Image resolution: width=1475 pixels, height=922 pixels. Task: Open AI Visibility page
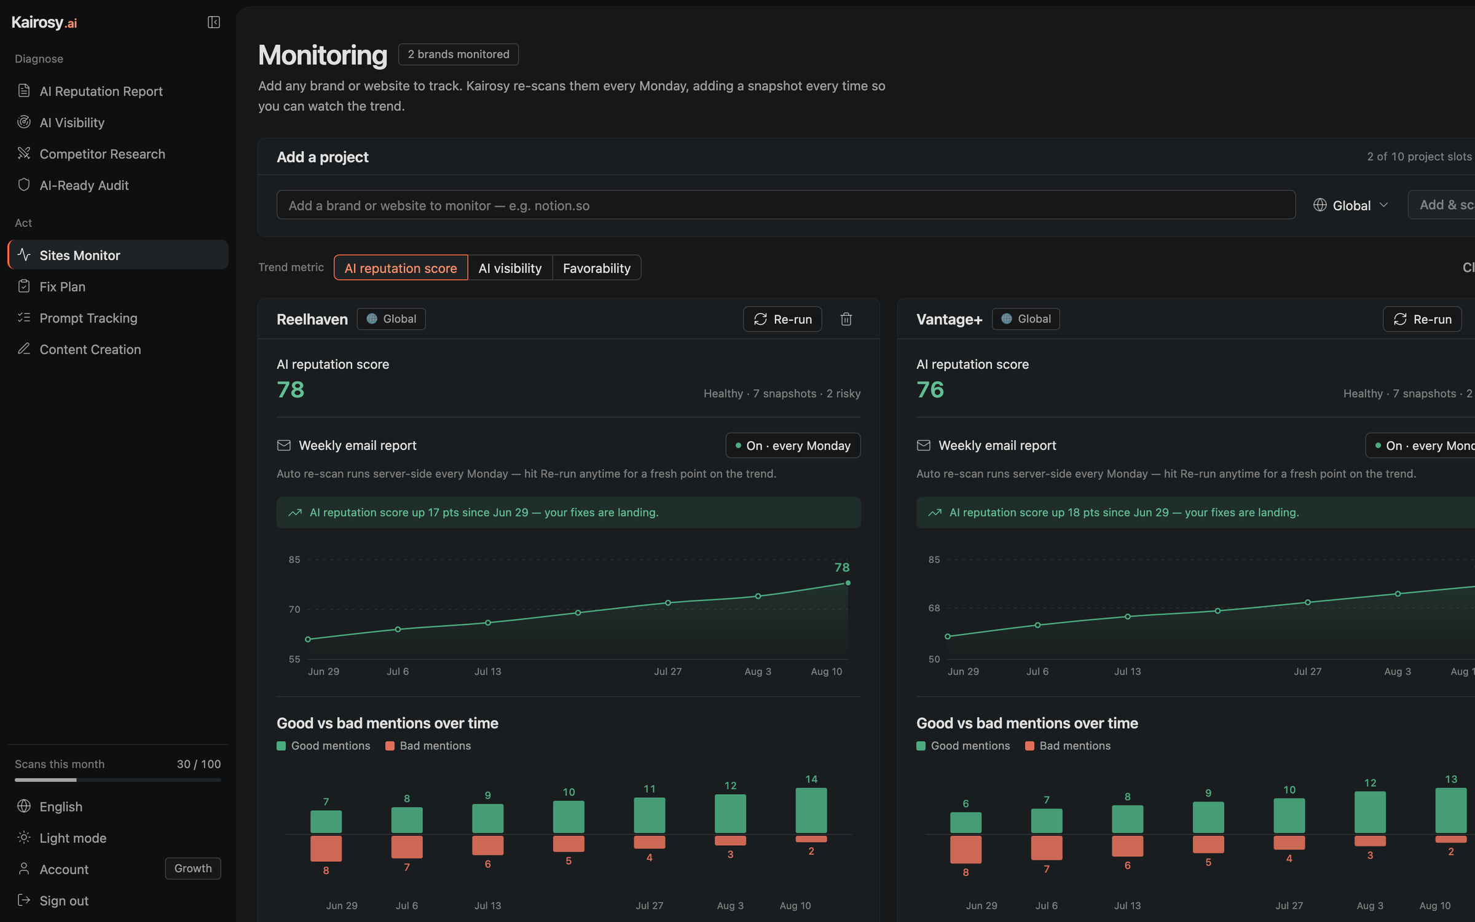(117, 122)
